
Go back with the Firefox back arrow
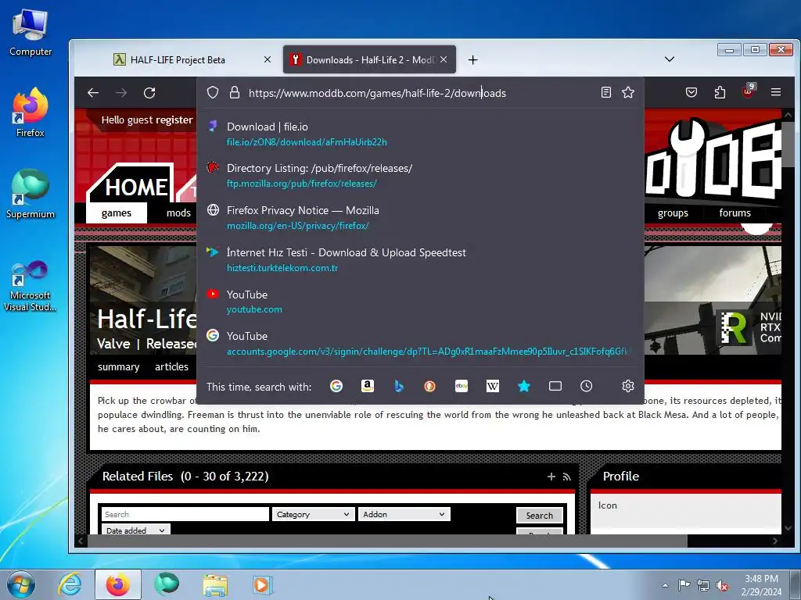point(93,93)
